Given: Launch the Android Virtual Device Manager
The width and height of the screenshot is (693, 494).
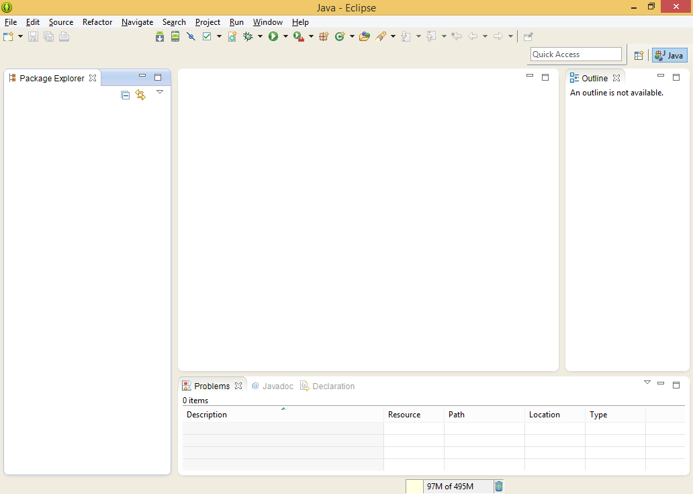Looking at the screenshot, I should click(x=175, y=37).
